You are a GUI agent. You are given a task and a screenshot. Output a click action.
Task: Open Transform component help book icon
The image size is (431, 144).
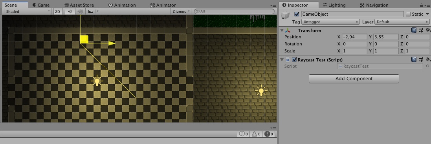coord(414,30)
